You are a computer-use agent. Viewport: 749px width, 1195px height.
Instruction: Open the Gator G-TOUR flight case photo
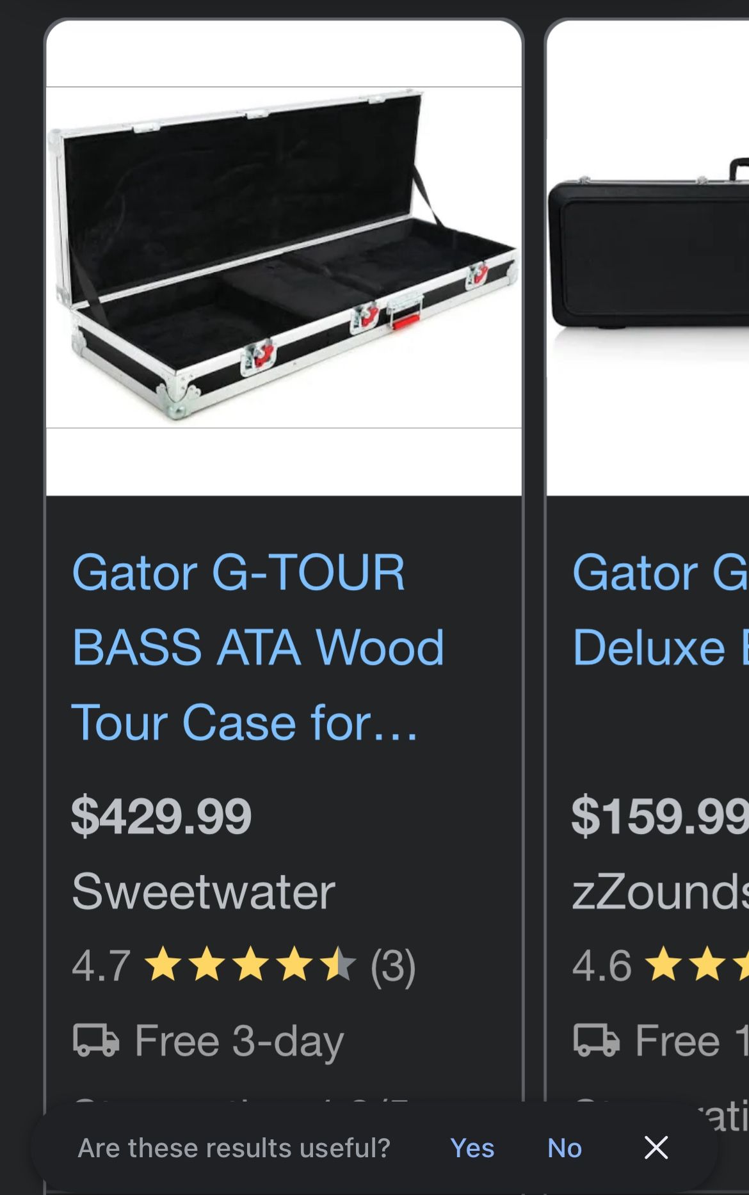pos(284,257)
